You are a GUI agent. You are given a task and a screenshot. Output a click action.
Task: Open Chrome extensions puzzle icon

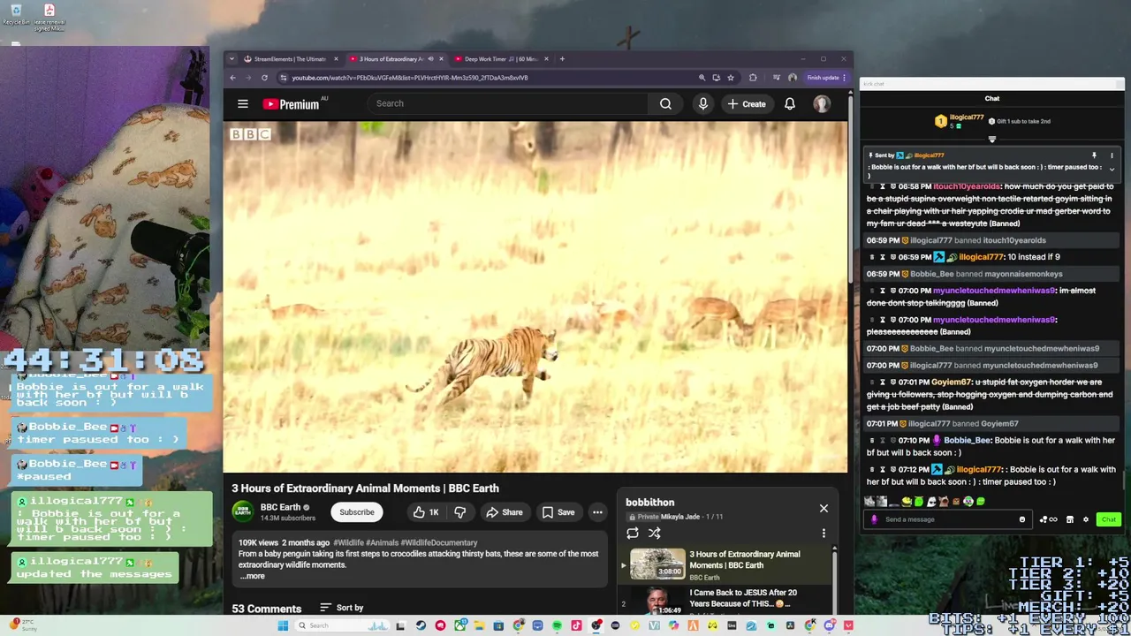(x=753, y=78)
